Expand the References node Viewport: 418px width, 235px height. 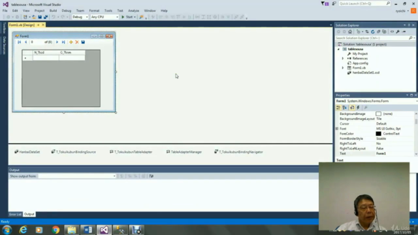[343, 59]
